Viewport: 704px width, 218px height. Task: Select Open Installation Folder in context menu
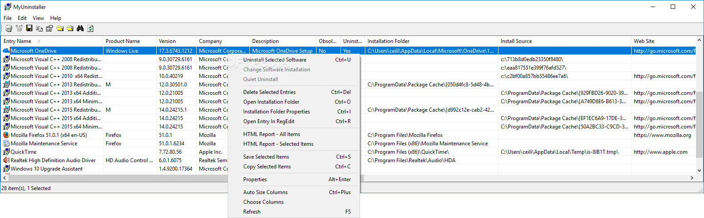point(294,102)
